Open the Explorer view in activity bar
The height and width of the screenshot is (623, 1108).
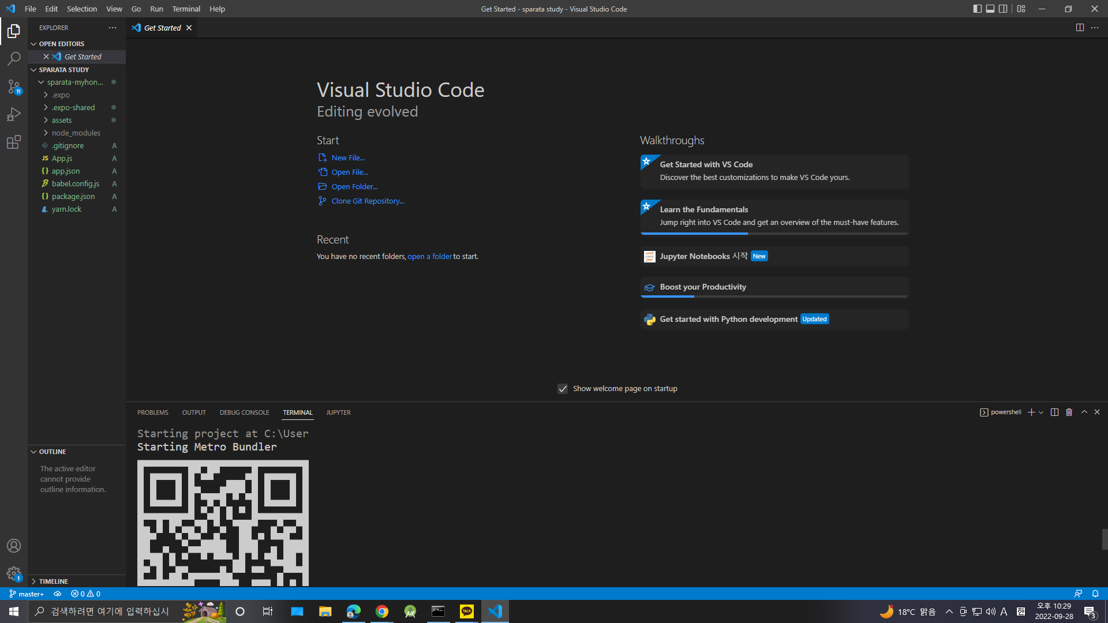pos(14,31)
